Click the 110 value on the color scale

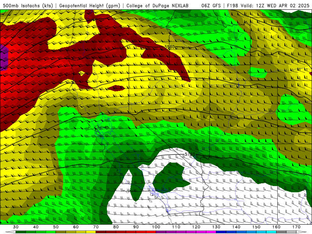tap(176, 227)
